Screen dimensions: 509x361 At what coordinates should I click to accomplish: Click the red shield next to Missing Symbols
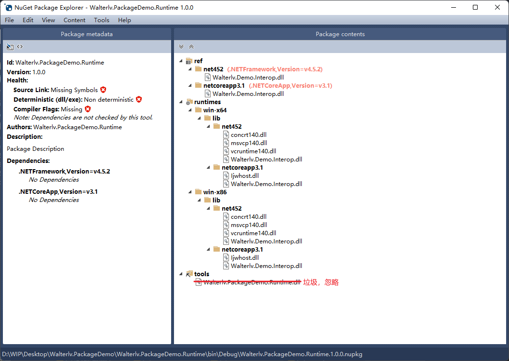(x=103, y=90)
